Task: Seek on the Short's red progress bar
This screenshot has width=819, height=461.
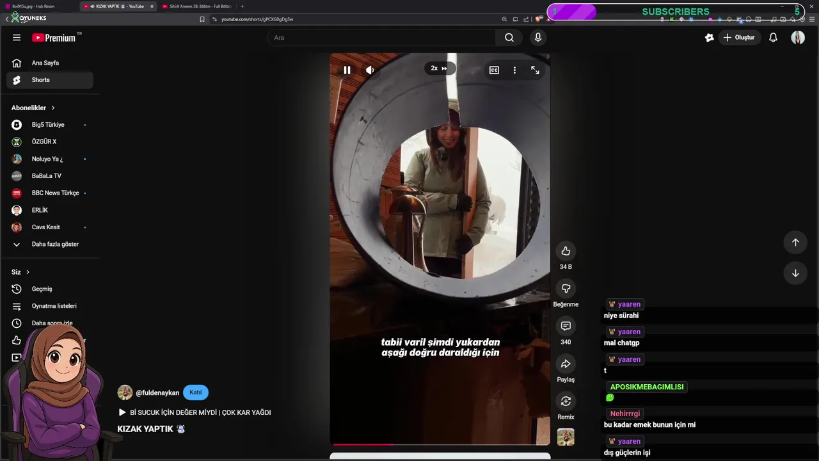Action: [x=440, y=444]
